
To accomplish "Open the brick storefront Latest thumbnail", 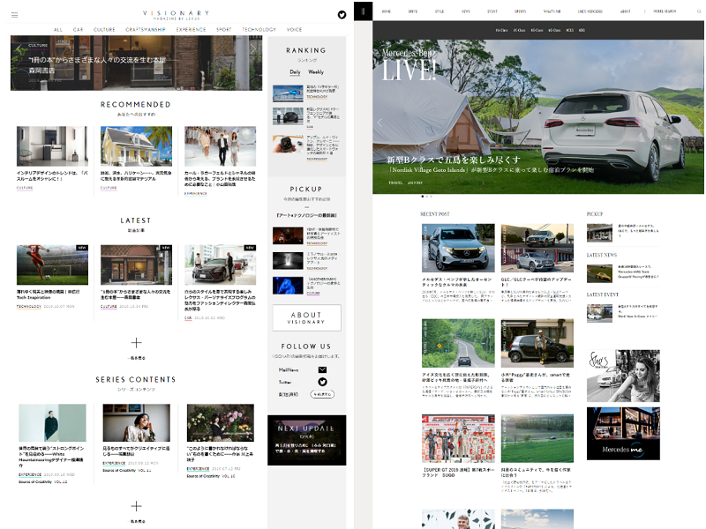I will click(x=136, y=264).
